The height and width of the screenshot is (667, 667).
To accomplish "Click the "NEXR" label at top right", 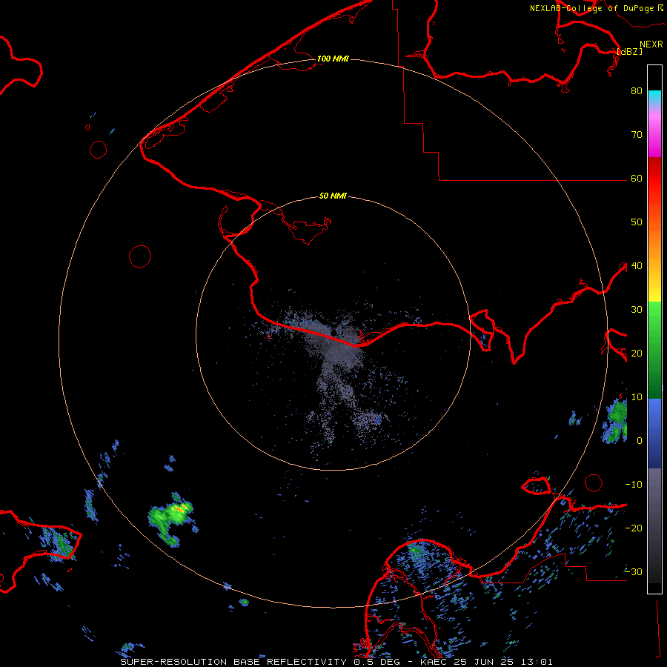I will pos(651,44).
